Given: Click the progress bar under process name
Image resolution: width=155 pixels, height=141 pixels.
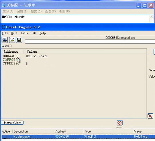Looking at the screenshot, I should pos(90,42).
